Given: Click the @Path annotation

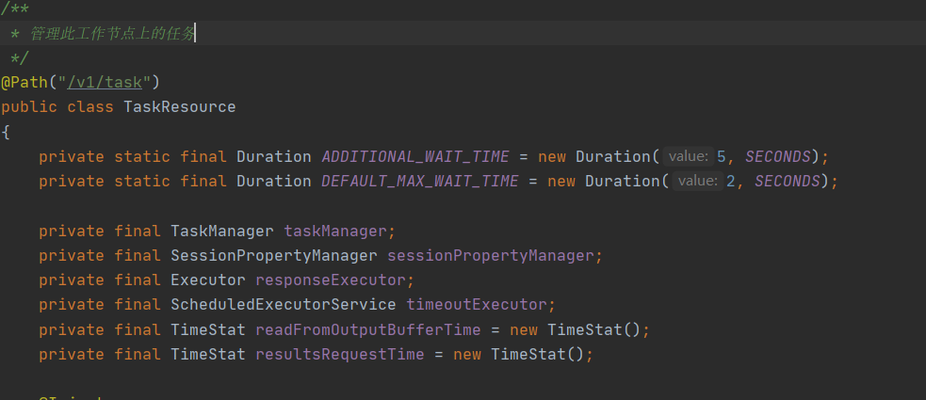Looking at the screenshot, I should 24,83.
